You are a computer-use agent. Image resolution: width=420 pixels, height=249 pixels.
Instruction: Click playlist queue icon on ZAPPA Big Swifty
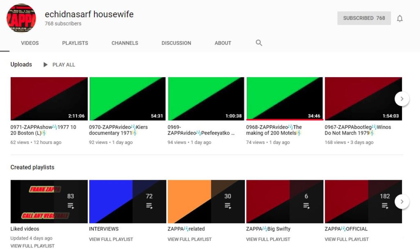coord(306,206)
